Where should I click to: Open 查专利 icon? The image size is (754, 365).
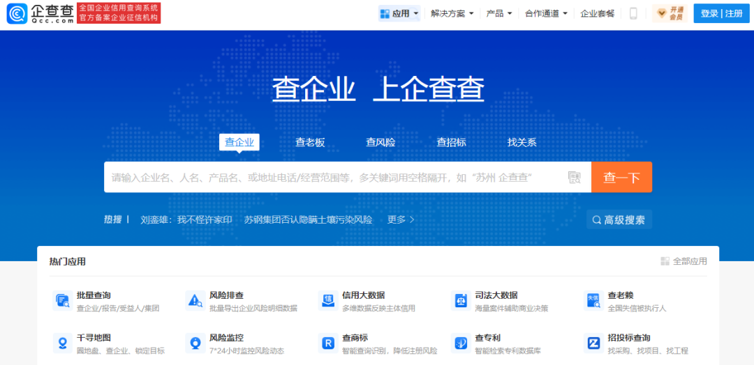coord(461,343)
